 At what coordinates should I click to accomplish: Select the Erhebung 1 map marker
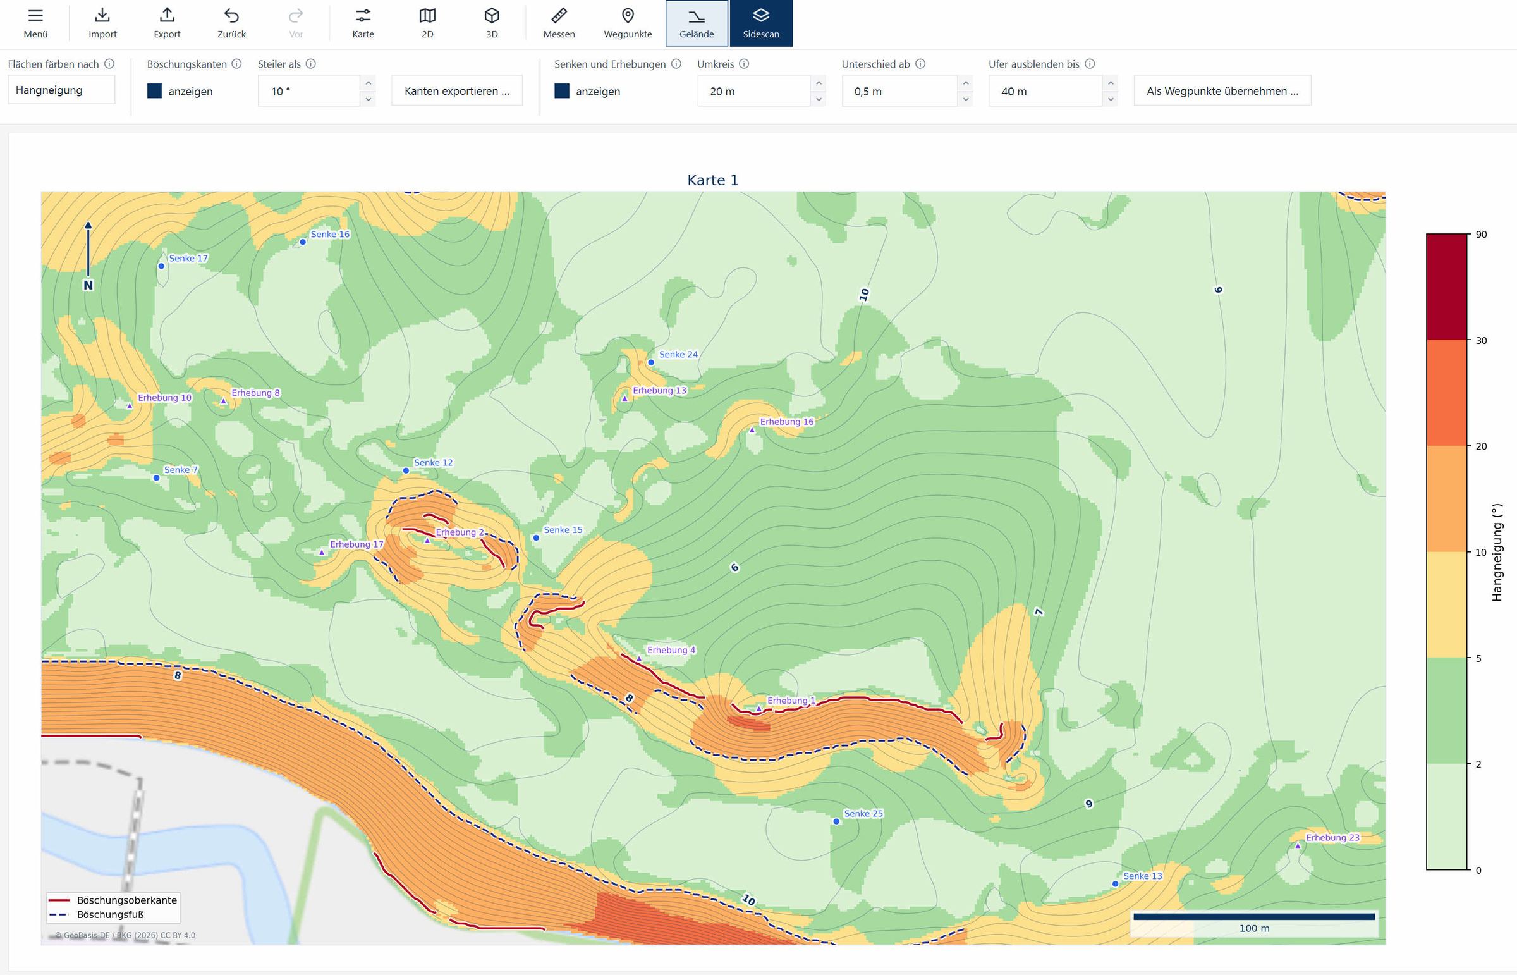click(x=759, y=708)
